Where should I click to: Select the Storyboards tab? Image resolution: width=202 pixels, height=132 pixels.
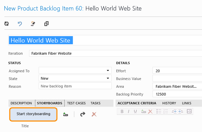(x=49, y=103)
